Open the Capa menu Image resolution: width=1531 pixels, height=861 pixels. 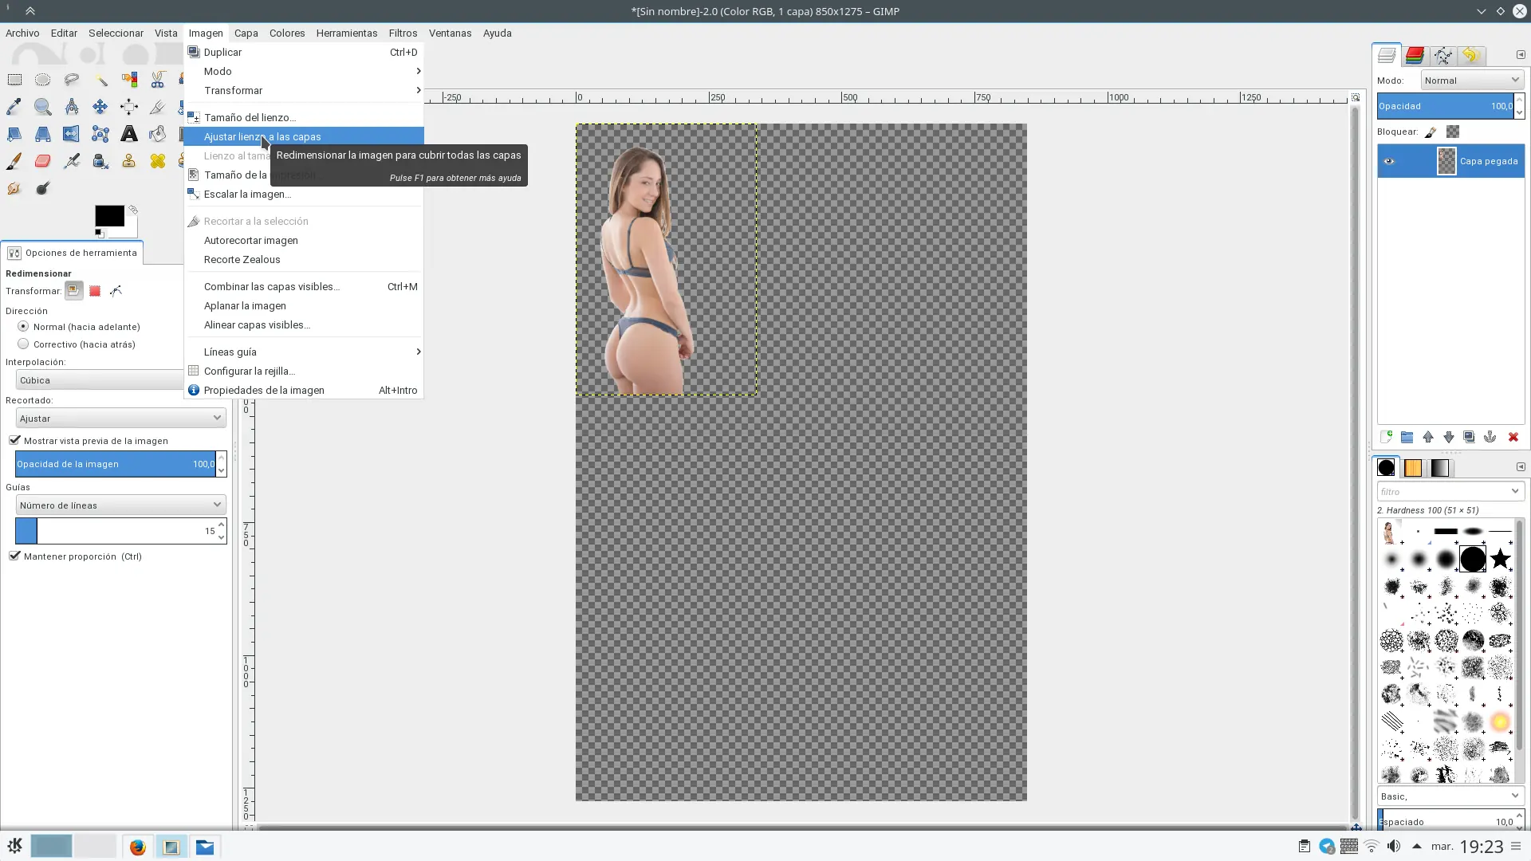tap(246, 33)
